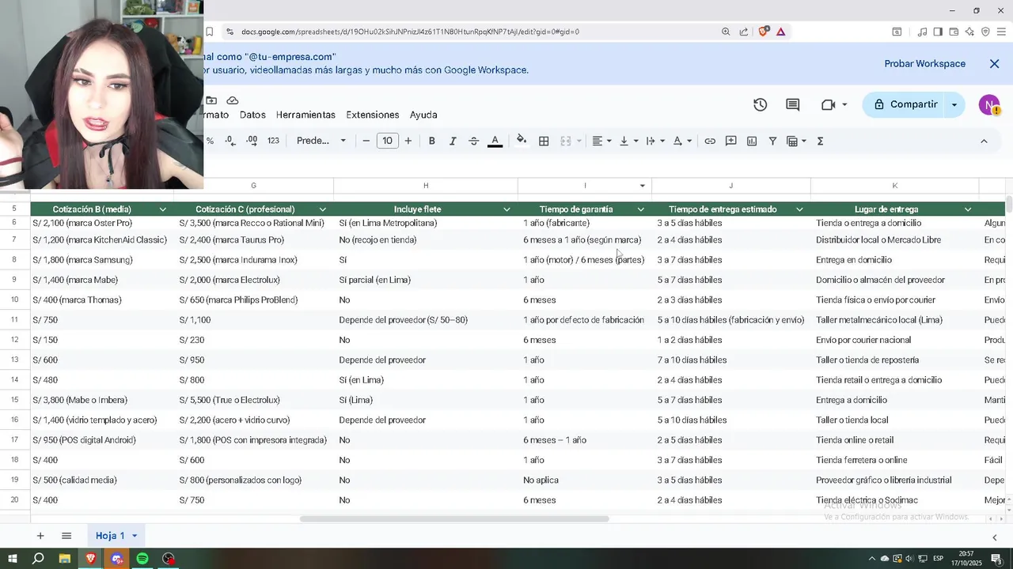
Task: Open filter for Cotización B (media)
Action: pos(162,209)
